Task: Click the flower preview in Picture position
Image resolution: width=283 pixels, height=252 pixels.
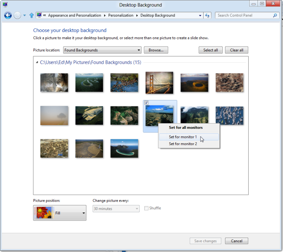Action: coord(44,213)
